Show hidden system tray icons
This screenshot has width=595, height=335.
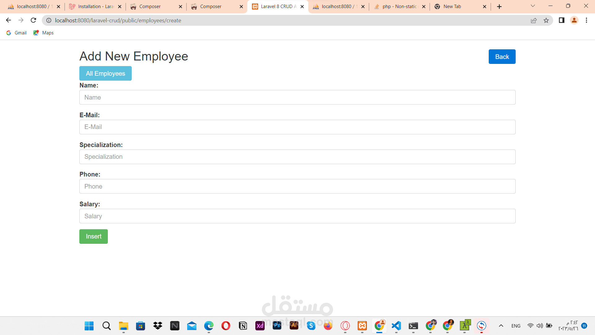click(x=501, y=326)
